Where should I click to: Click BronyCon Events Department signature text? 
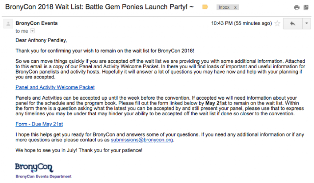[x=44, y=177]
